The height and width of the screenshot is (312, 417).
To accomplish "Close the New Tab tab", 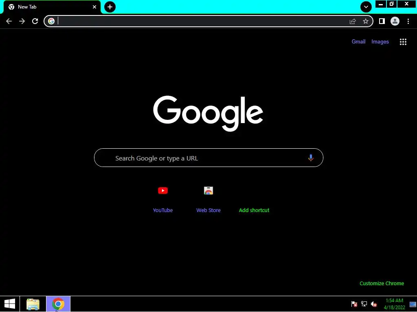I will pyautogui.click(x=94, y=7).
